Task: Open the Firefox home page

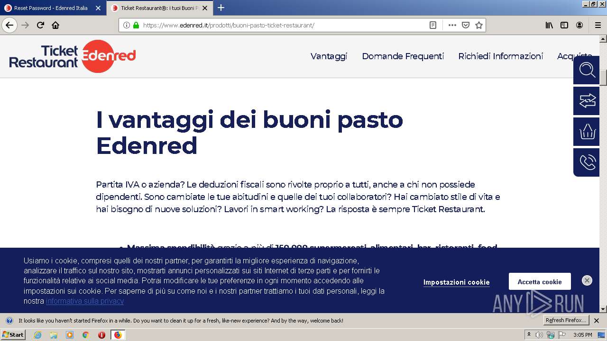Action: click(55, 25)
